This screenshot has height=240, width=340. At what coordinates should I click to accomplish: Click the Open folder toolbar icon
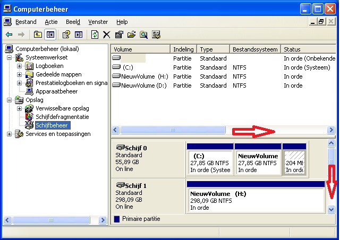131,35
